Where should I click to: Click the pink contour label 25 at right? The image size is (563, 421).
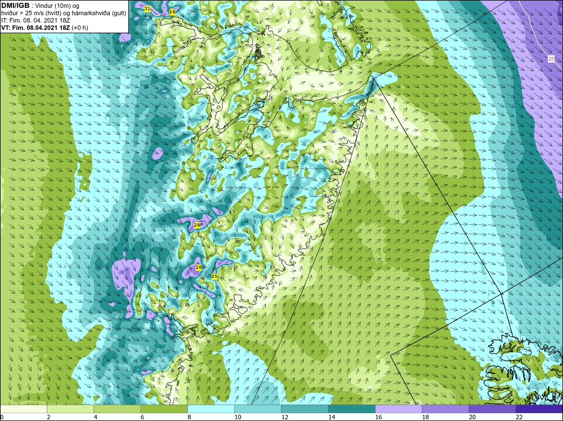tap(551, 59)
